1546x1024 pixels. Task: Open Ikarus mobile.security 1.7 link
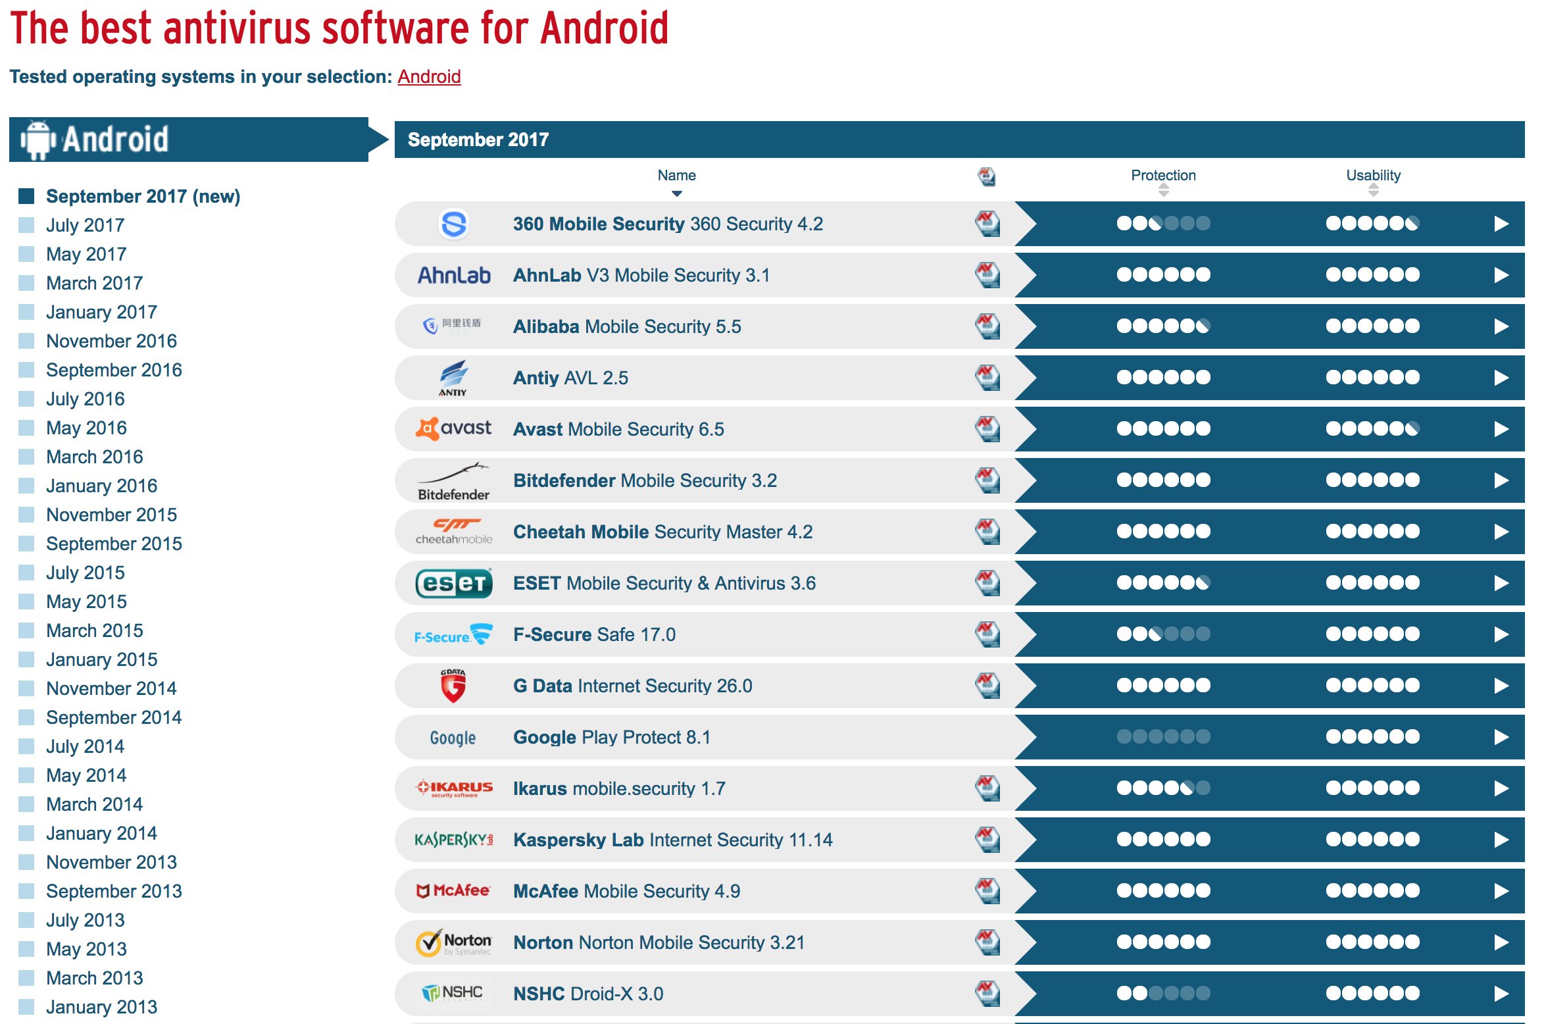pyautogui.click(x=619, y=788)
